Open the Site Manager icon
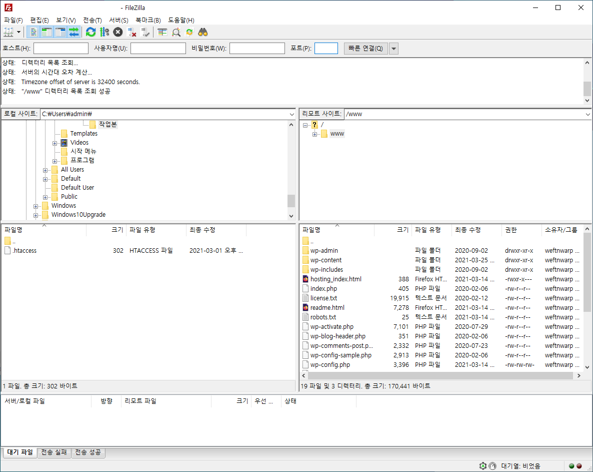Viewport: 593px width, 472px height. tap(8, 32)
